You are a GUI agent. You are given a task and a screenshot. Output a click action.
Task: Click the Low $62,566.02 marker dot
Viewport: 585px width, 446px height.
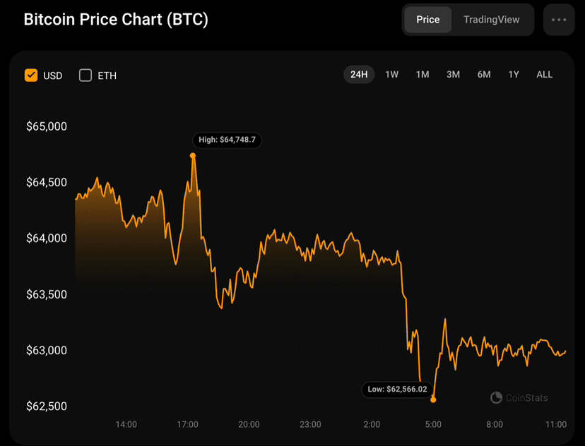coord(433,400)
